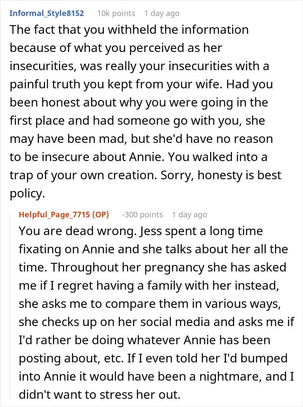This screenshot has height=407, width=303.
Task: Open timestamp on Helpful_Page_7715's reply
Action: click(189, 215)
